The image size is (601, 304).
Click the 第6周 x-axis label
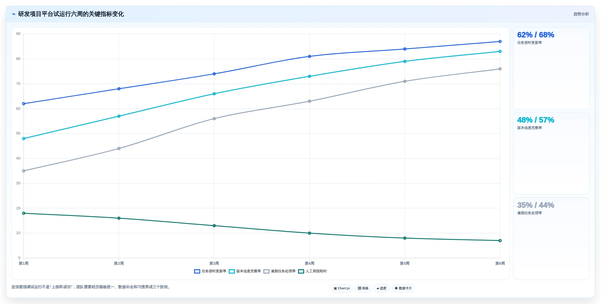coord(500,263)
